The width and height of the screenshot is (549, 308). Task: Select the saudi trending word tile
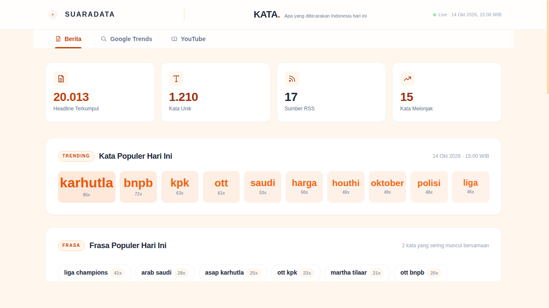263,187
